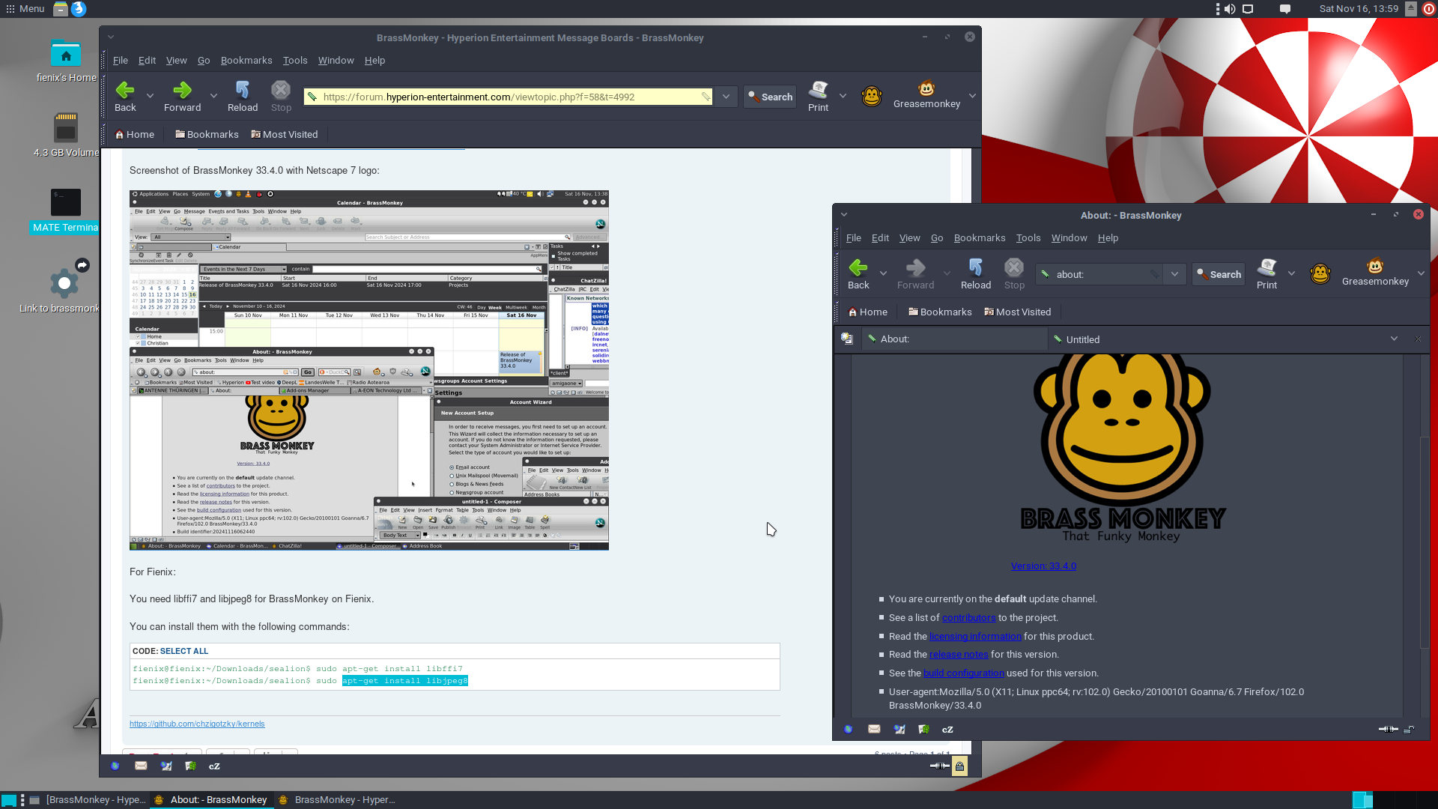Open the contributors link on the About page

(968, 618)
